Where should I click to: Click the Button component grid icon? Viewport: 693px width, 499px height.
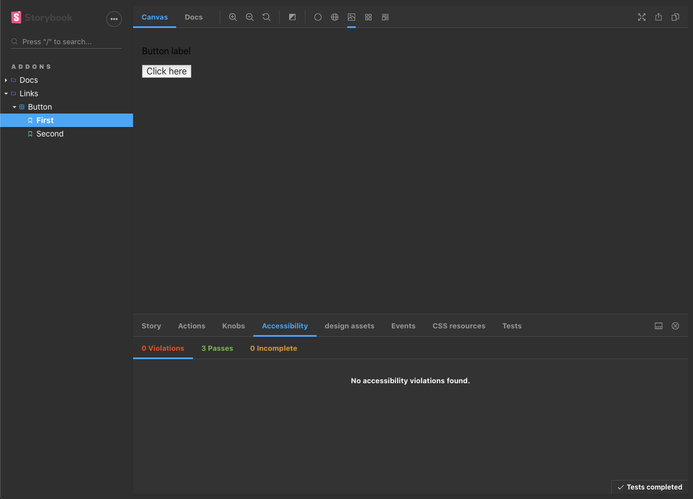click(x=22, y=107)
